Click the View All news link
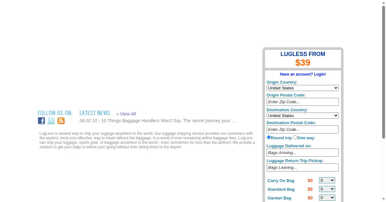The height and width of the screenshot is (202, 386). click(126, 114)
